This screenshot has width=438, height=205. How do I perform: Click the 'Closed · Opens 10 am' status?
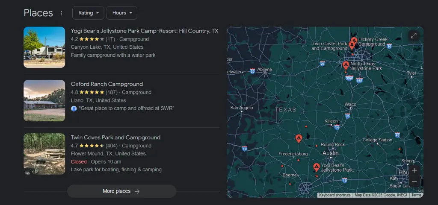coord(96,162)
